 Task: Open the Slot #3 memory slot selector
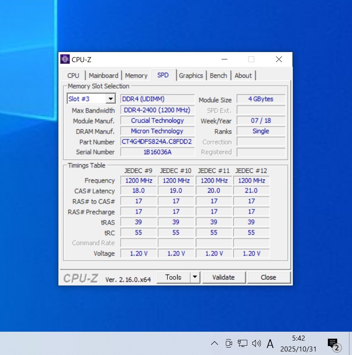(x=91, y=99)
